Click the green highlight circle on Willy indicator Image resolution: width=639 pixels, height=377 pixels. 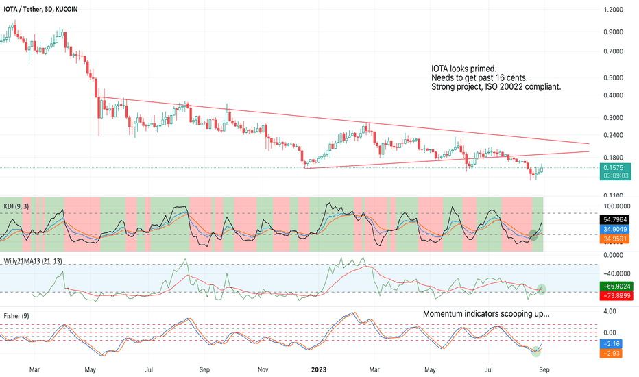541,289
